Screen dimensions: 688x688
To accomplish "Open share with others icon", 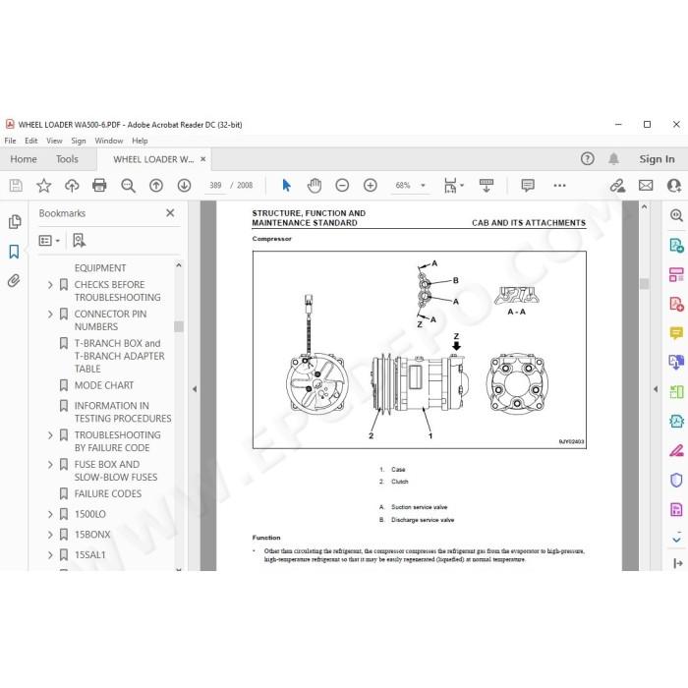I will pyautogui.click(x=673, y=185).
